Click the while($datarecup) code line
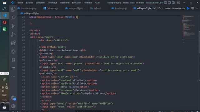 tap(54, 17)
